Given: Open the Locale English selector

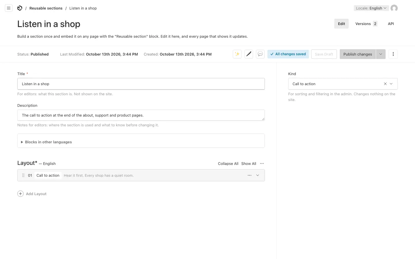Looking at the screenshot, I should (371, 8).
